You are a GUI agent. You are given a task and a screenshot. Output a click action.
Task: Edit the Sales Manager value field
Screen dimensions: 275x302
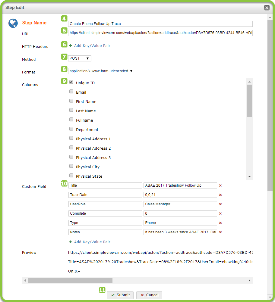180,204
